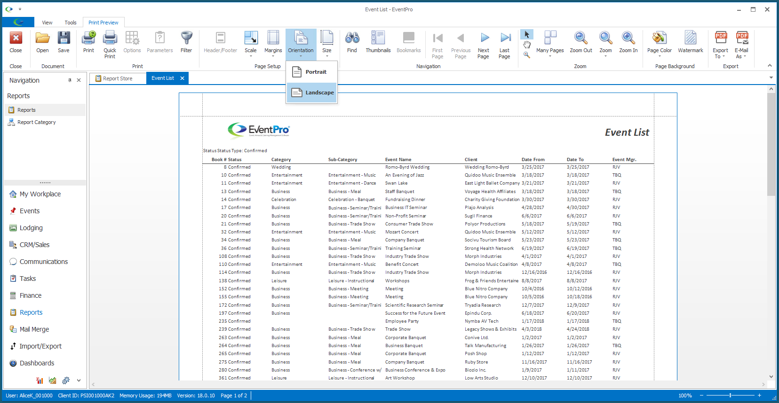Click the Print icon

click(88, 42)
